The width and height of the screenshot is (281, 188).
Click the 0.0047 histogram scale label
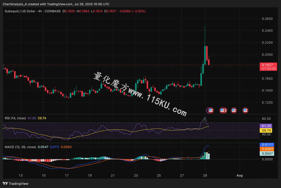point(267,154)
